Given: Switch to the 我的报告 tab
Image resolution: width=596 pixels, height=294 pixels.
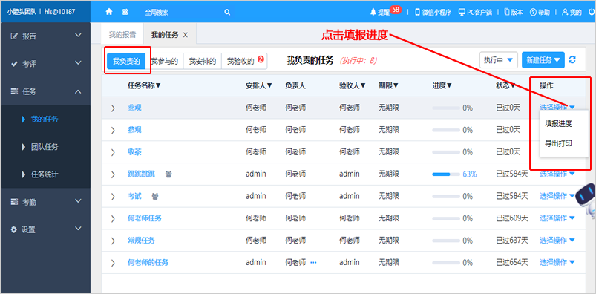Looking at the screenshot, I should click(122, 35).
